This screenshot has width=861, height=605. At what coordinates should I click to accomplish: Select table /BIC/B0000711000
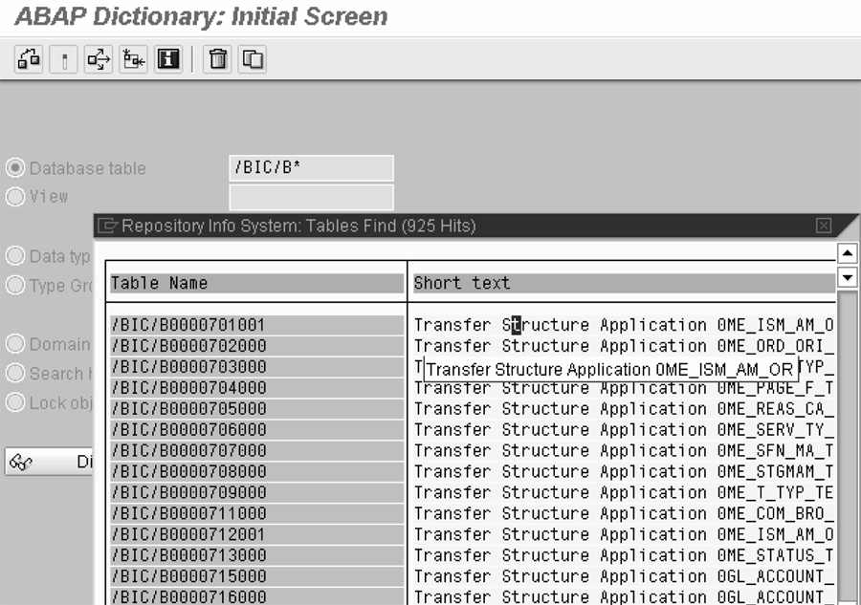point(257,513)
